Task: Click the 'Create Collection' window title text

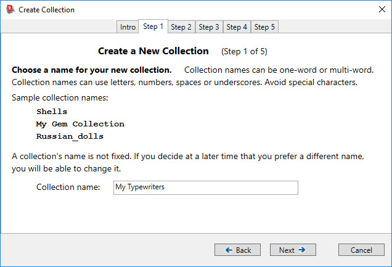Action: [47, 10]
